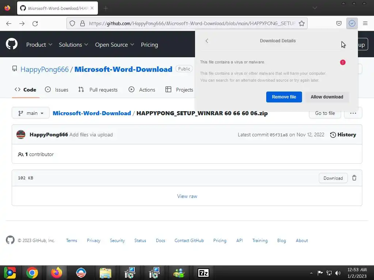Open the View raw link
This screenshot has height=280, width=374.
tap(187, 196)
